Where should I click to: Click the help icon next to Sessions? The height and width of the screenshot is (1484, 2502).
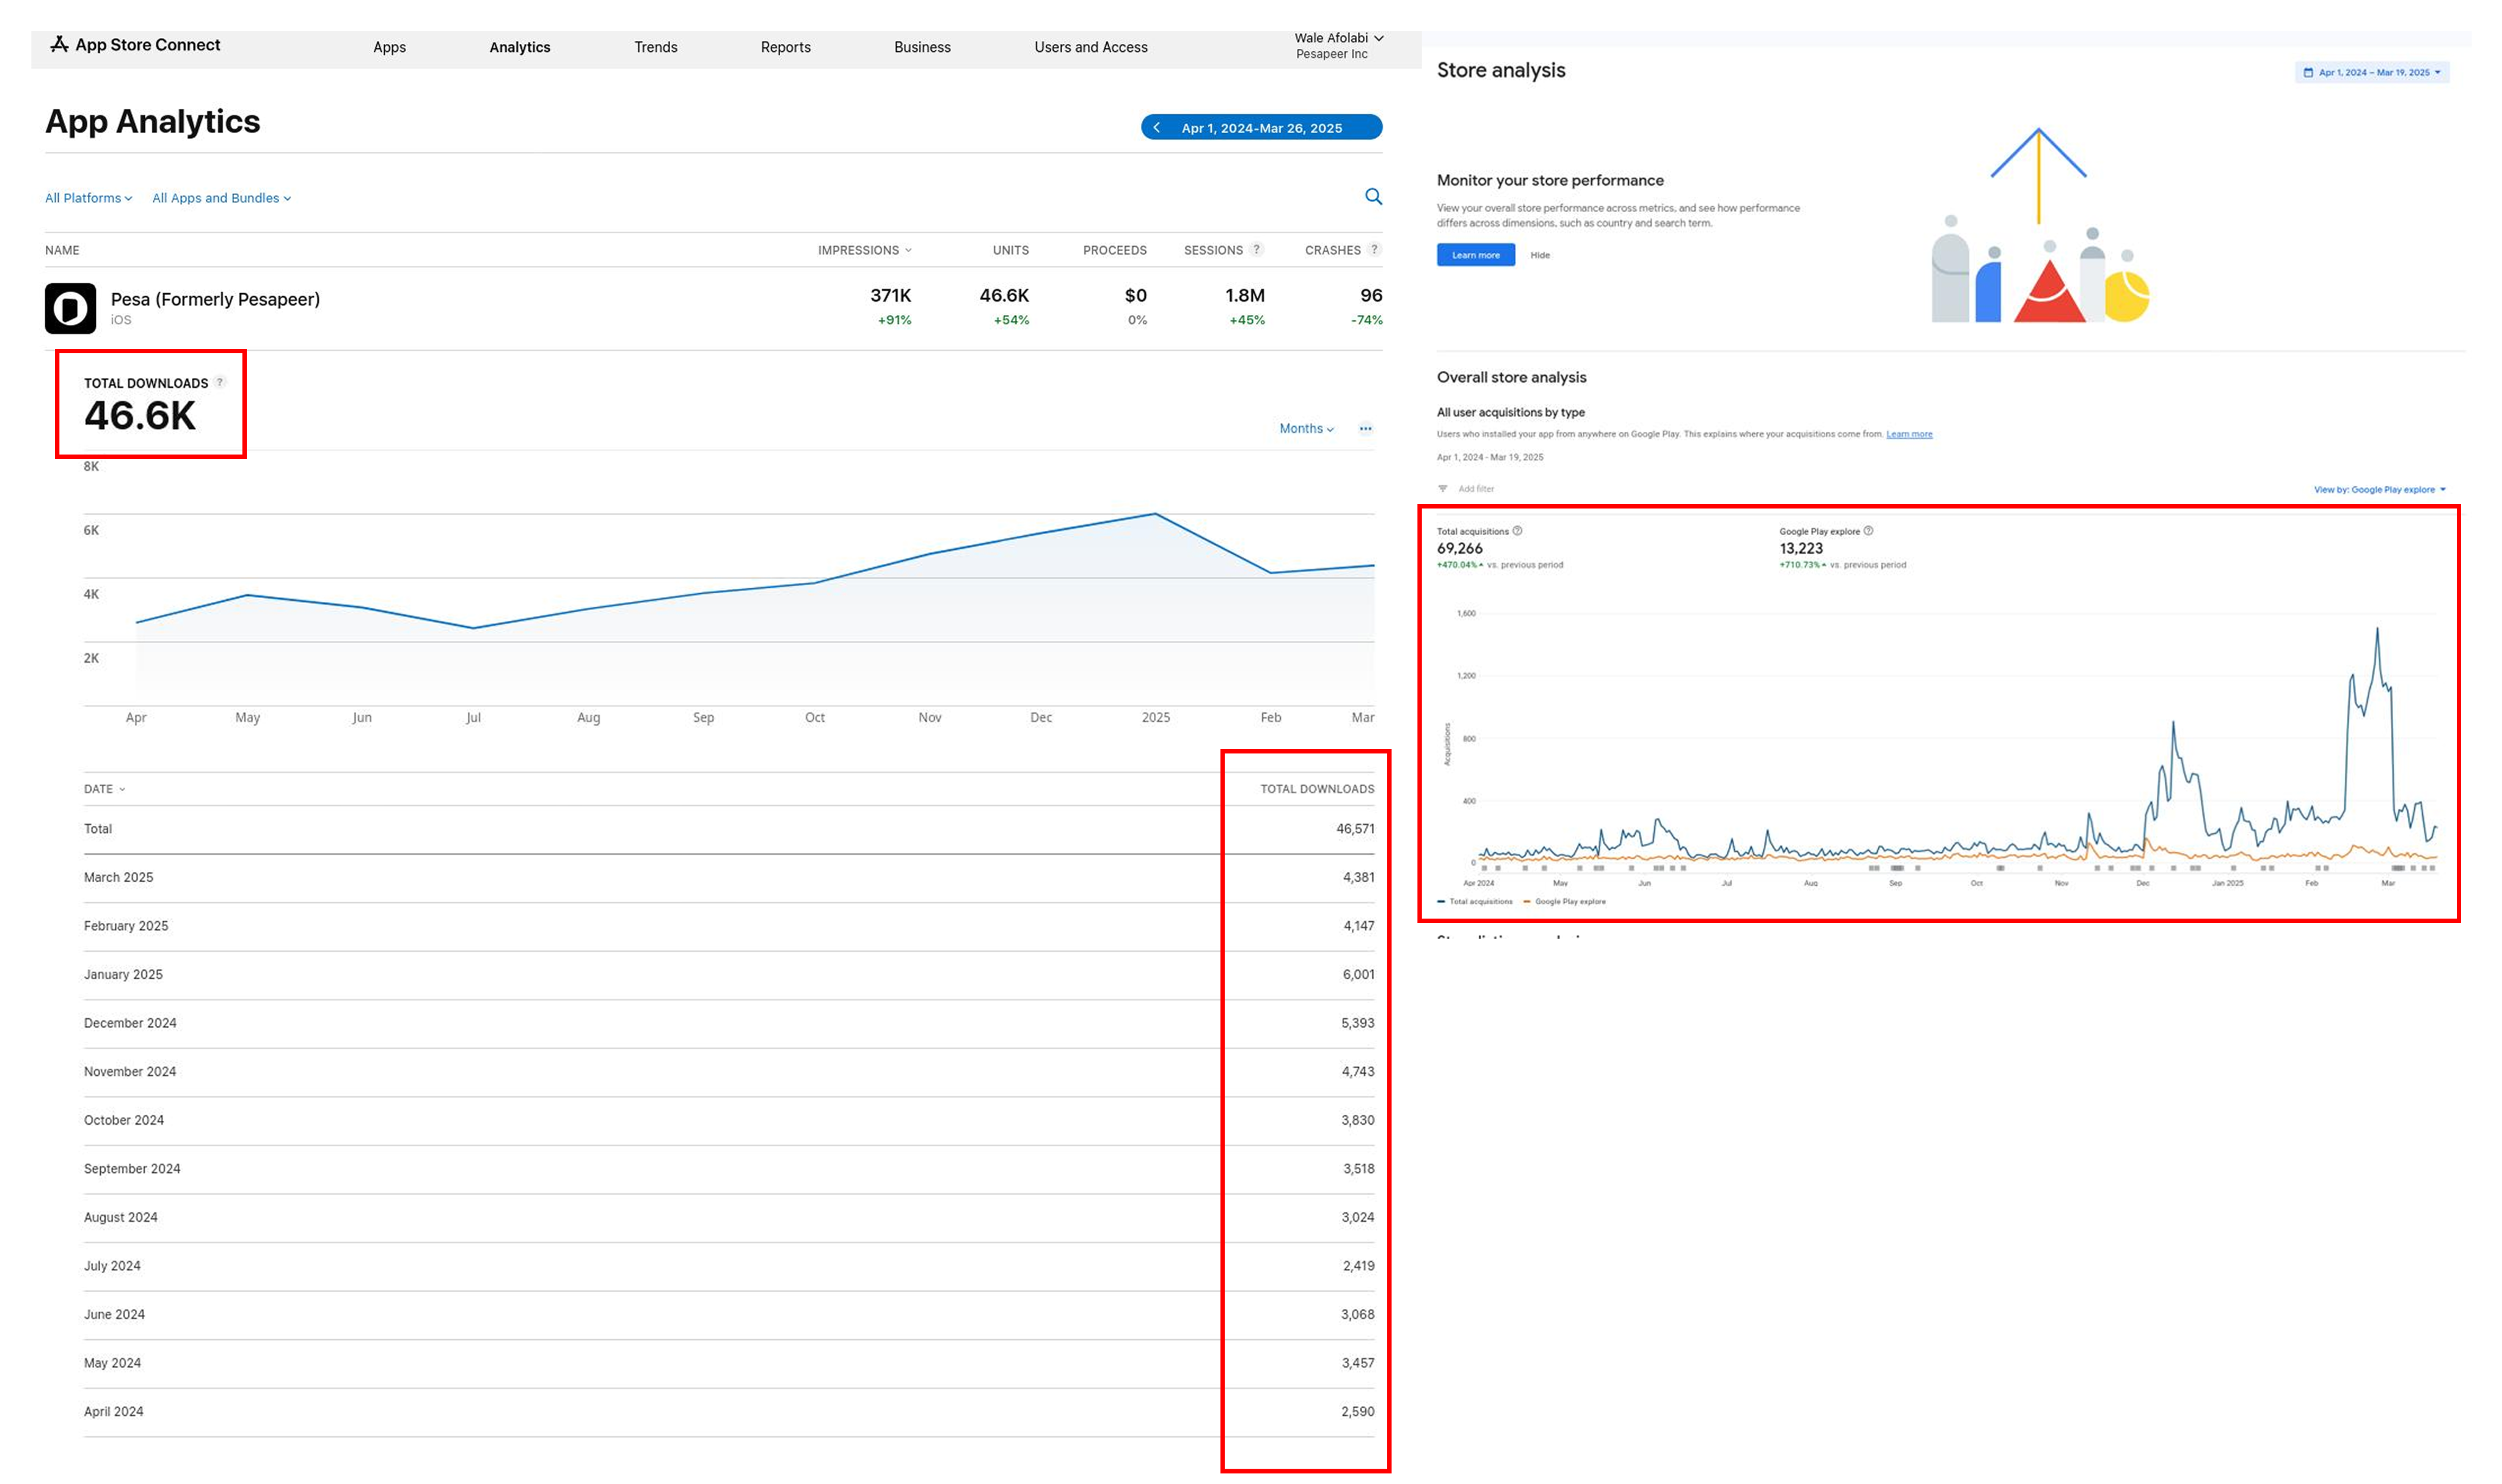1255,250
